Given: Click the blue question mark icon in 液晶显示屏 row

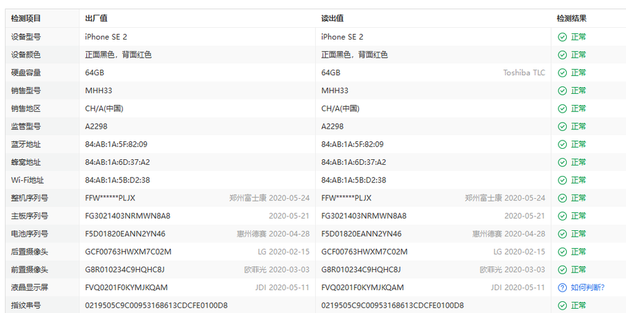Looking at the screenshot, I should tap(562, 288).
